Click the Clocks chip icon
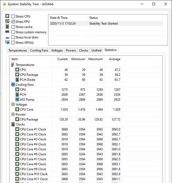172x183 pixels. click(x=13, y=124)
